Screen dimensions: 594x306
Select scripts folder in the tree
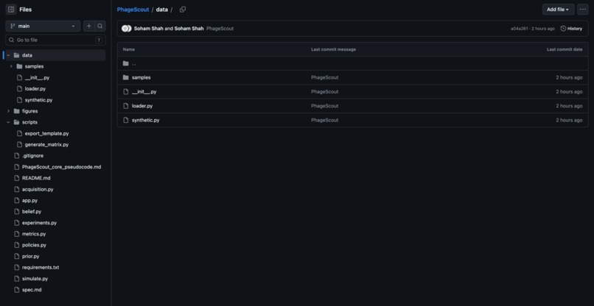(29, 122)
